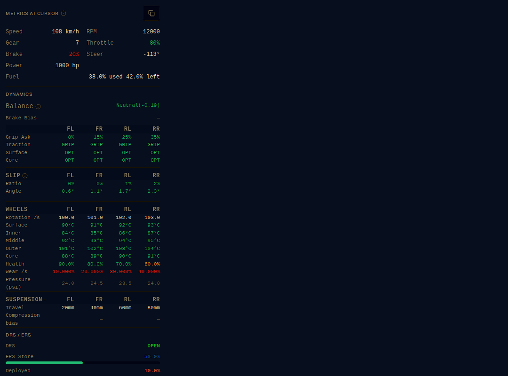Click Rotation /s FL value 100.0

pos(66,218)
